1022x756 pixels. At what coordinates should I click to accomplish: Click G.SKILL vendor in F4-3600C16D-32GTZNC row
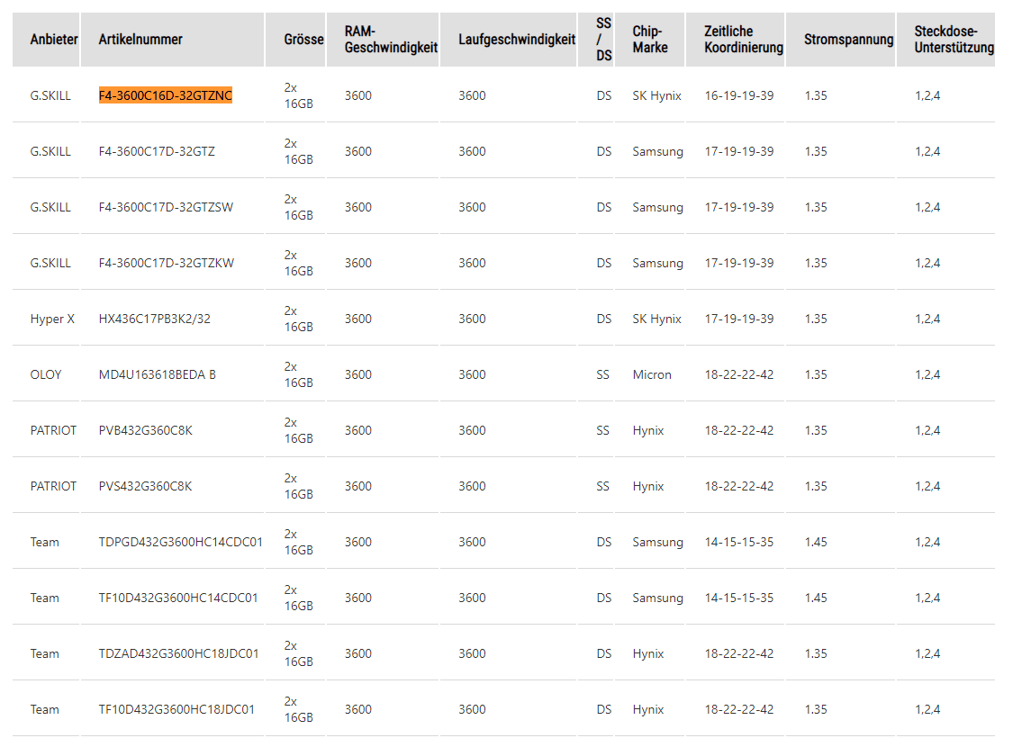(50, 95)
